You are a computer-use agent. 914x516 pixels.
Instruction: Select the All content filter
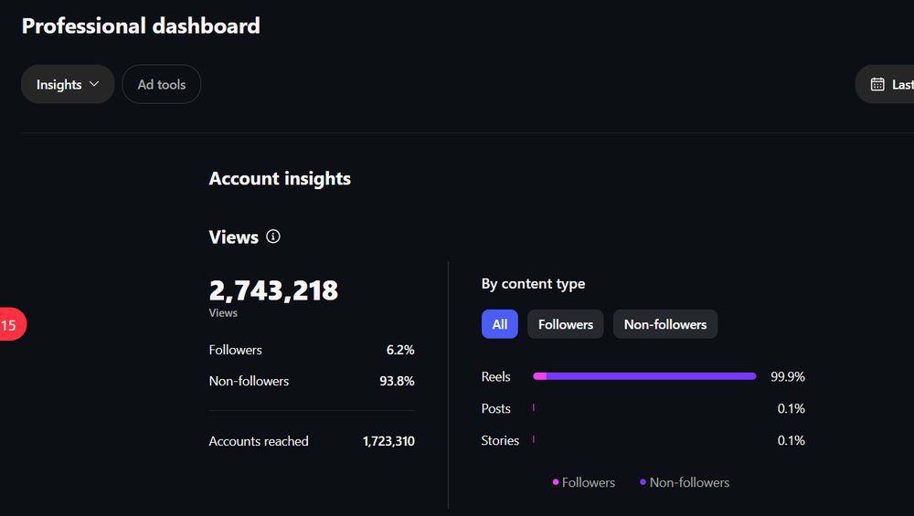500,324
